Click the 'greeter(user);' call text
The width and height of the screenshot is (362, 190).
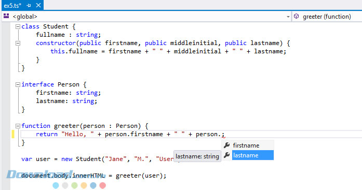click(141, 176)
